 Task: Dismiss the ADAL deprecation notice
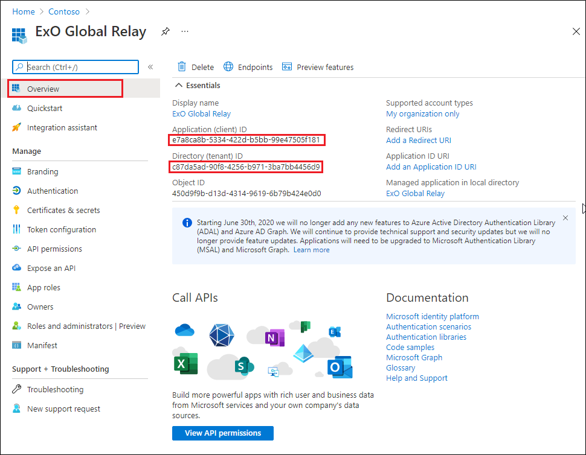coord(565,218)
